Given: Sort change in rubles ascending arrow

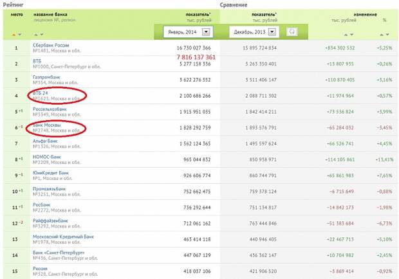Looking at the screenshot, I should (x=346, y=34).
